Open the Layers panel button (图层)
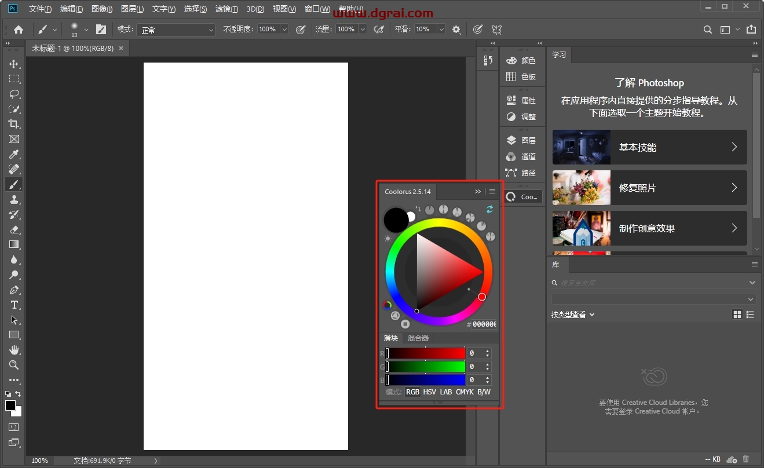This screenshot has width=764, height=468. pyautogui.click(x=521, y=140)
